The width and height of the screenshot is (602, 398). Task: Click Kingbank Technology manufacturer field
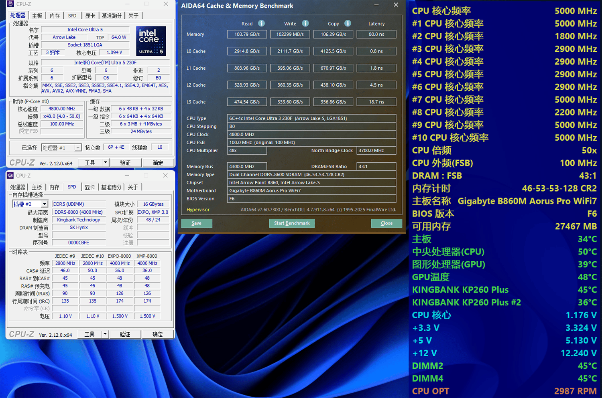[x=79, y=220]
